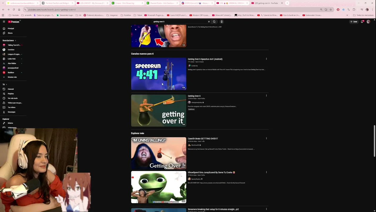The image size is (376, 212).
Task: Open the League of Legends subscription
Action: (12, 54)
